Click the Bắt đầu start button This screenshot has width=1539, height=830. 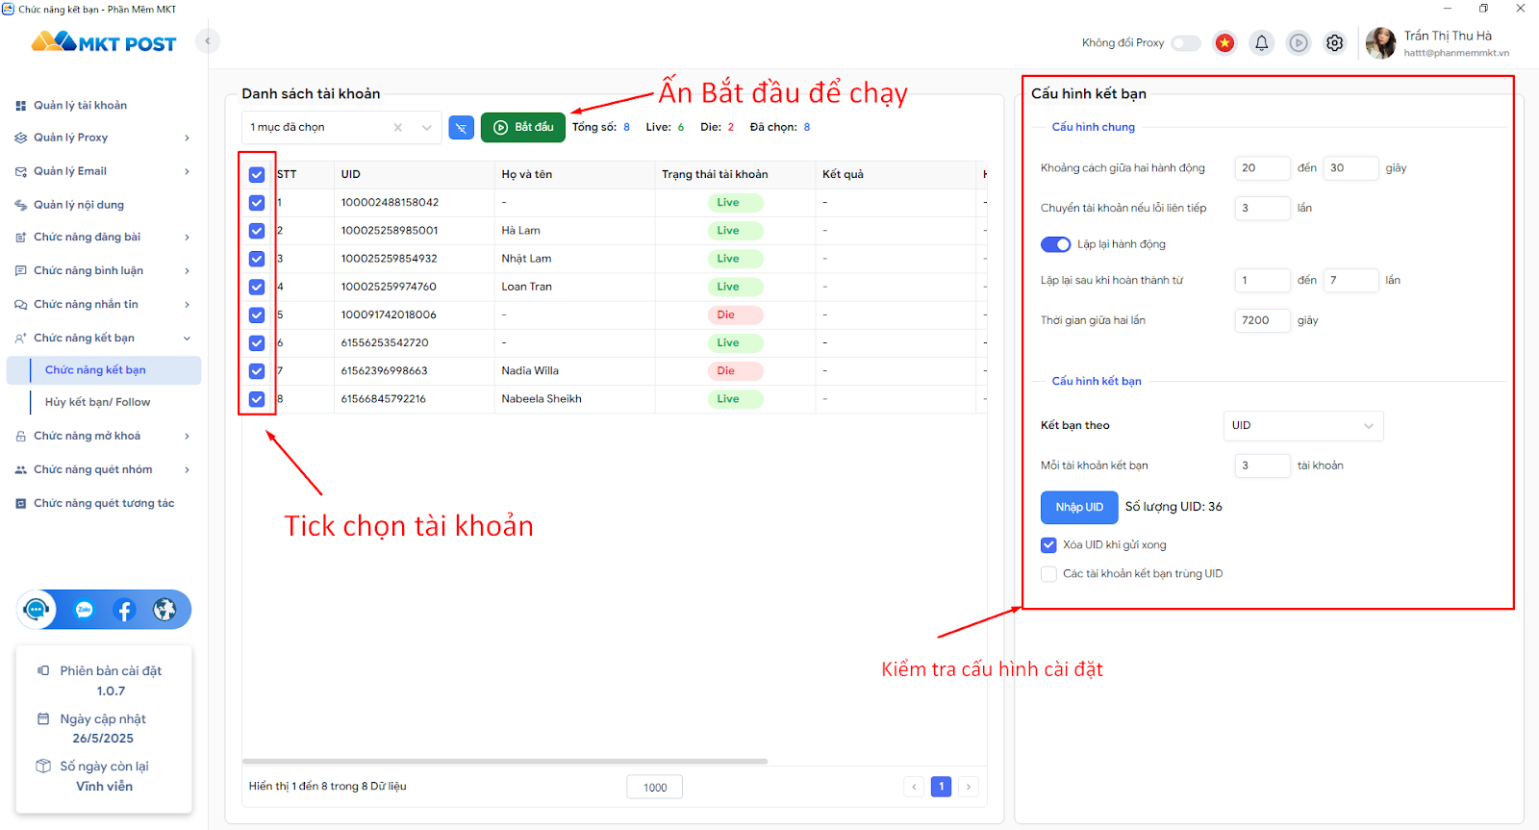[x=523, y=128]
